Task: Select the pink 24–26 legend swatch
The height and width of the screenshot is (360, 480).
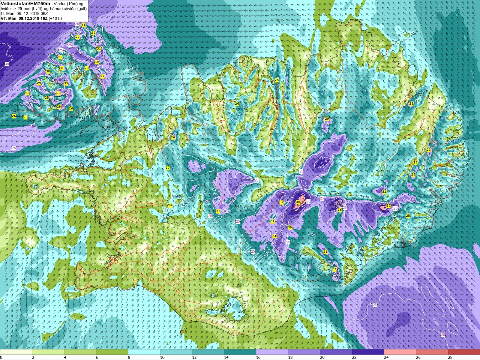Action: [x=400, y=352]
